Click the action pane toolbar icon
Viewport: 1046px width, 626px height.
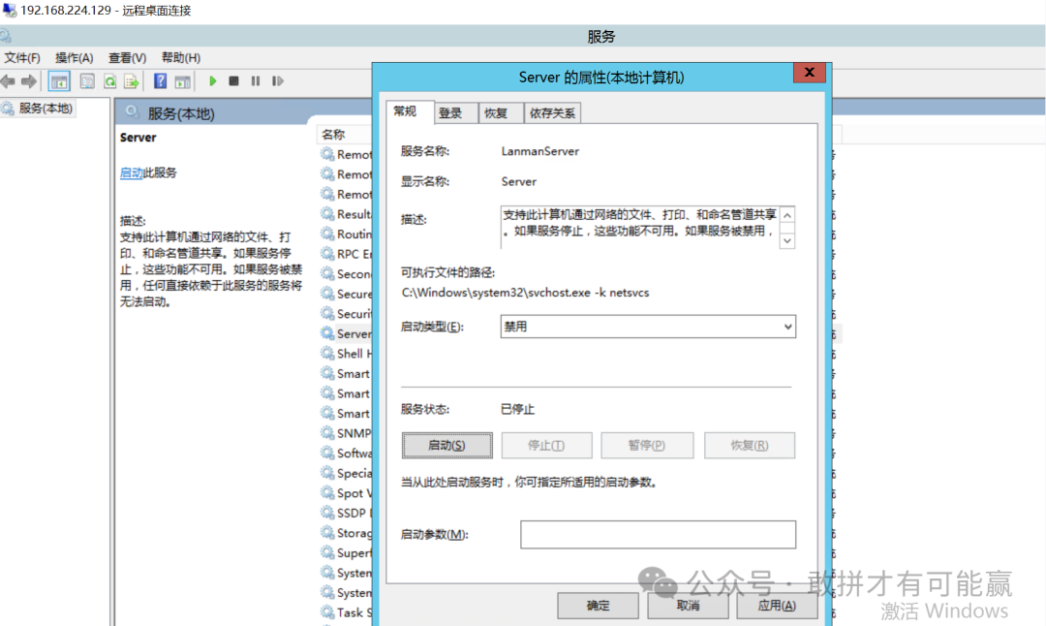coord(182,81)
